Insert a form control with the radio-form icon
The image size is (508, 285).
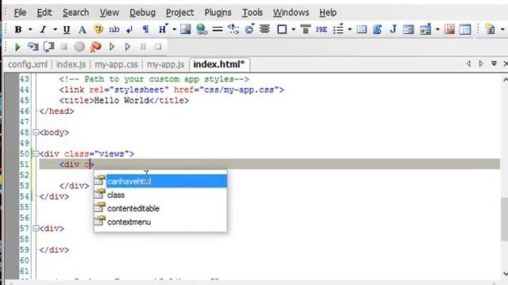pyautogui.click(x=425, y=29)
